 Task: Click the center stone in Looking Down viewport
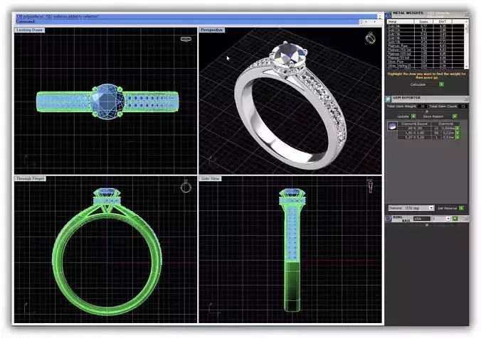[x=107, y=102]
